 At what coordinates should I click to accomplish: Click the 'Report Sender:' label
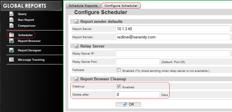[83, 37]
